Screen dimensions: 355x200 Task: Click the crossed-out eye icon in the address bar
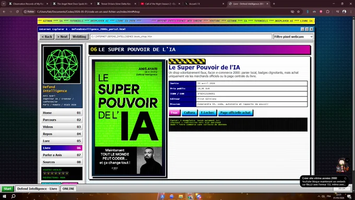coord(292,11)
